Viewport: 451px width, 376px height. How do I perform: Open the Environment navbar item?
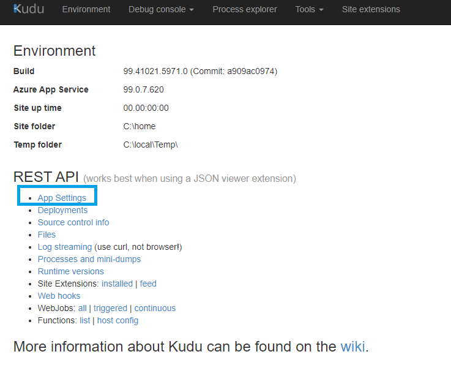pyautogui.click(x=86, y=9)
